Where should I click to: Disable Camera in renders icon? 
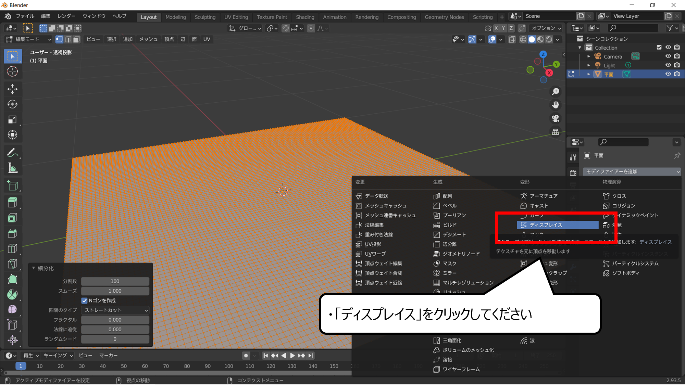tap(677, 56)
